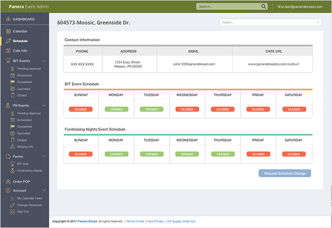Image resolution: width=332 pixels, height=228 pixels.
Task: Open the Calendar icon in sidebar
Action: (8, 31)
